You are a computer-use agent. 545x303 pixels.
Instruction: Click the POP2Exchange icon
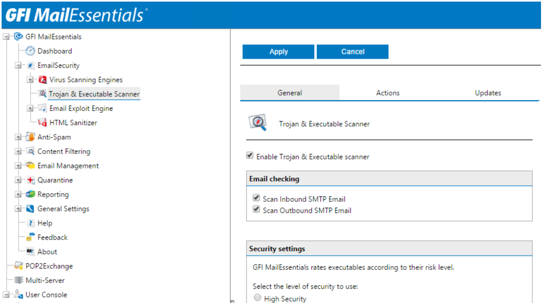pyautogui.click(x=18, y=266)
